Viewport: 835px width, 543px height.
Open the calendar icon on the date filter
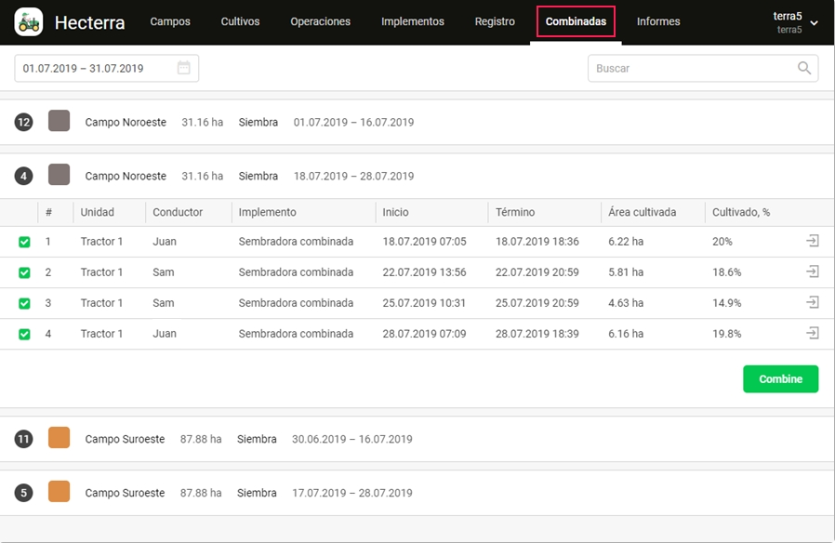[x=184, y=67]
